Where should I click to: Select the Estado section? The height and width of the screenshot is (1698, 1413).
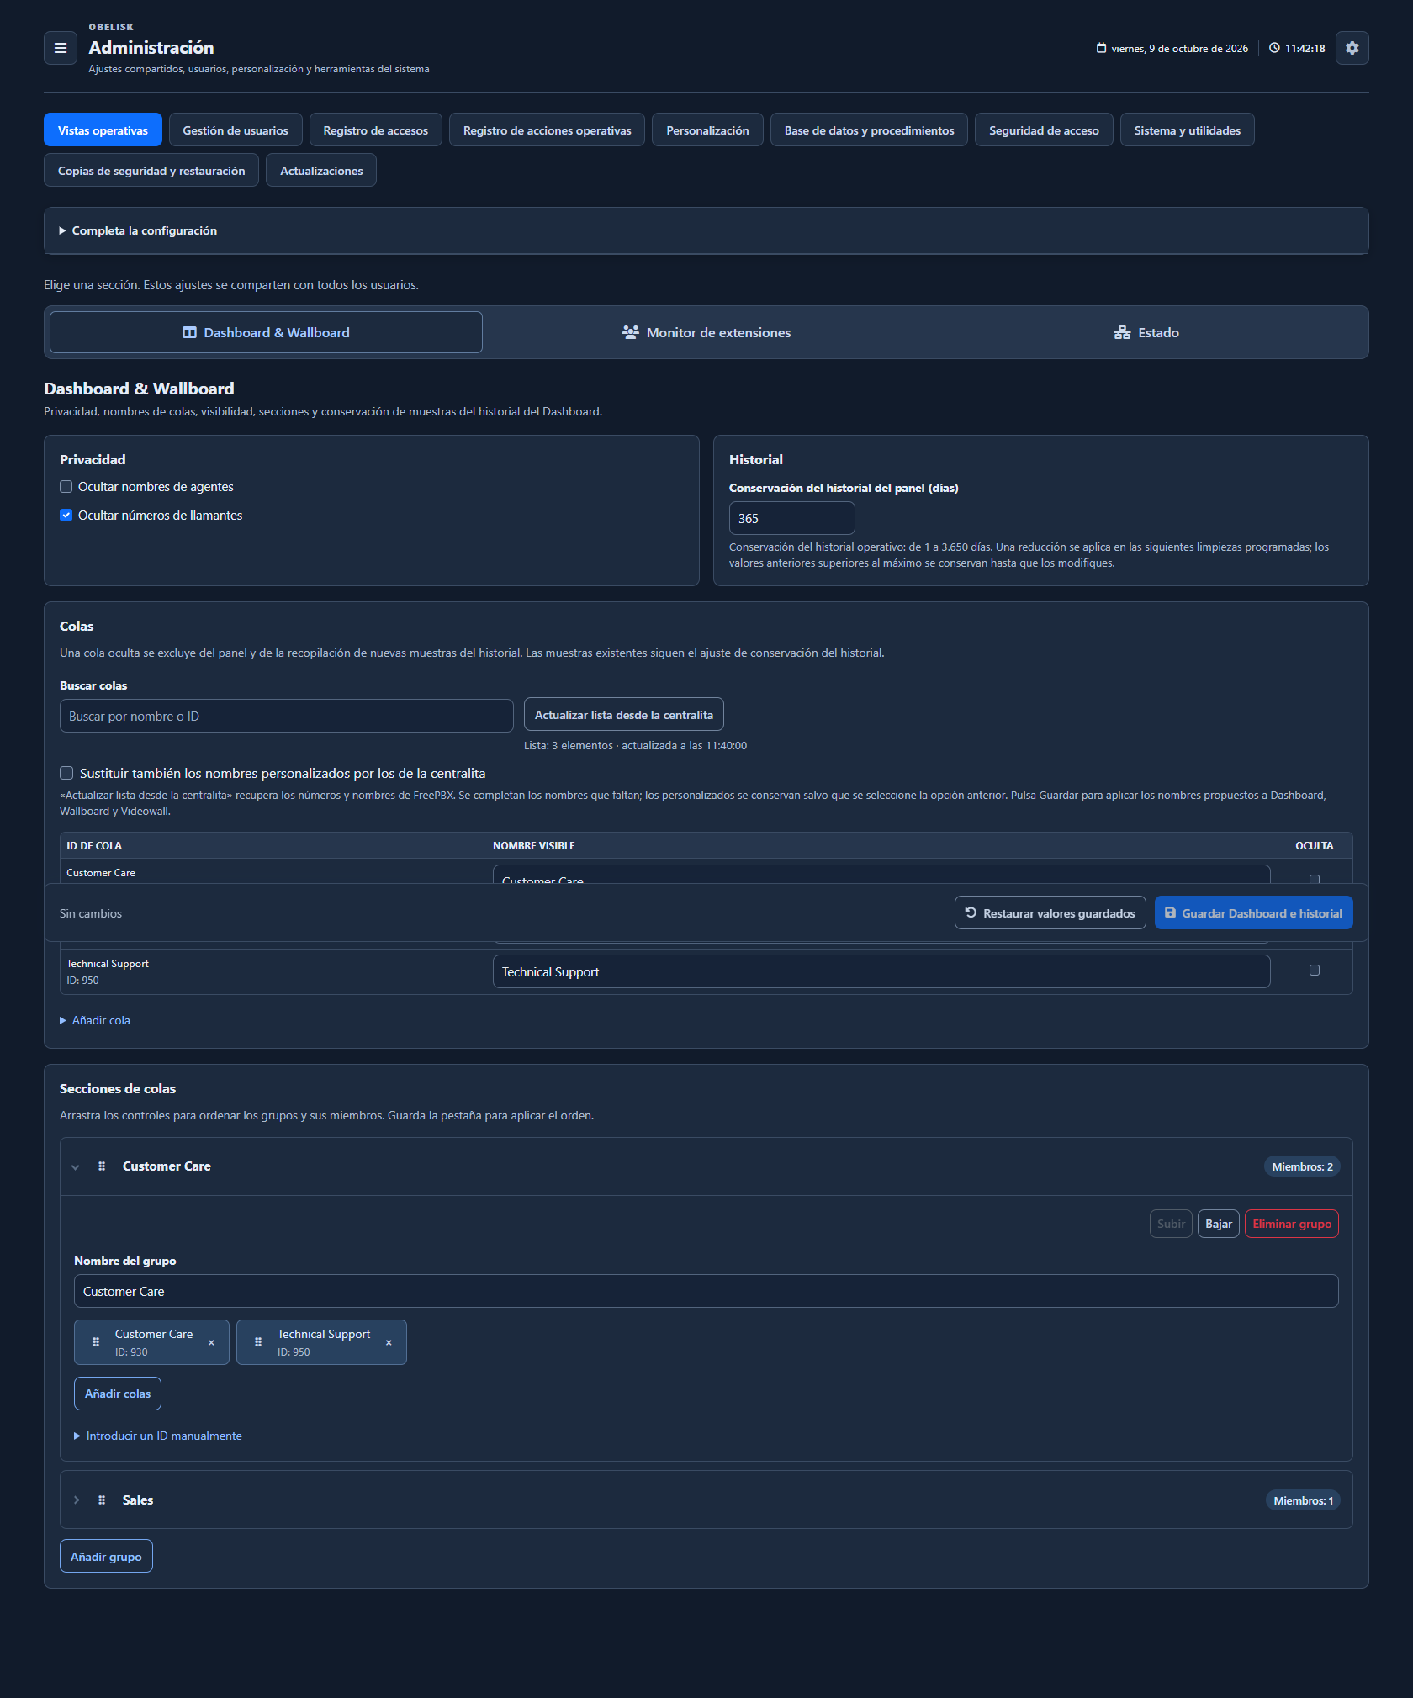tap(1146, 332)
